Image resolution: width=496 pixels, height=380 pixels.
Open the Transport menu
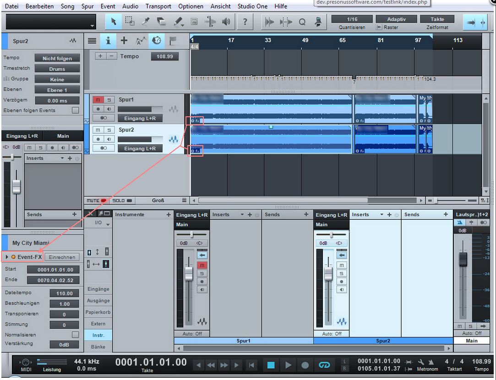coord(158,6)
